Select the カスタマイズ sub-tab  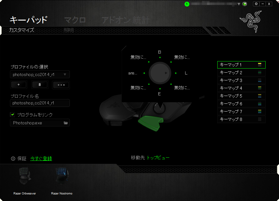(22, 30)
